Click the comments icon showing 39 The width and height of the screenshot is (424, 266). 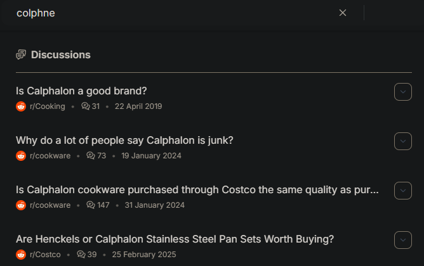81,254
